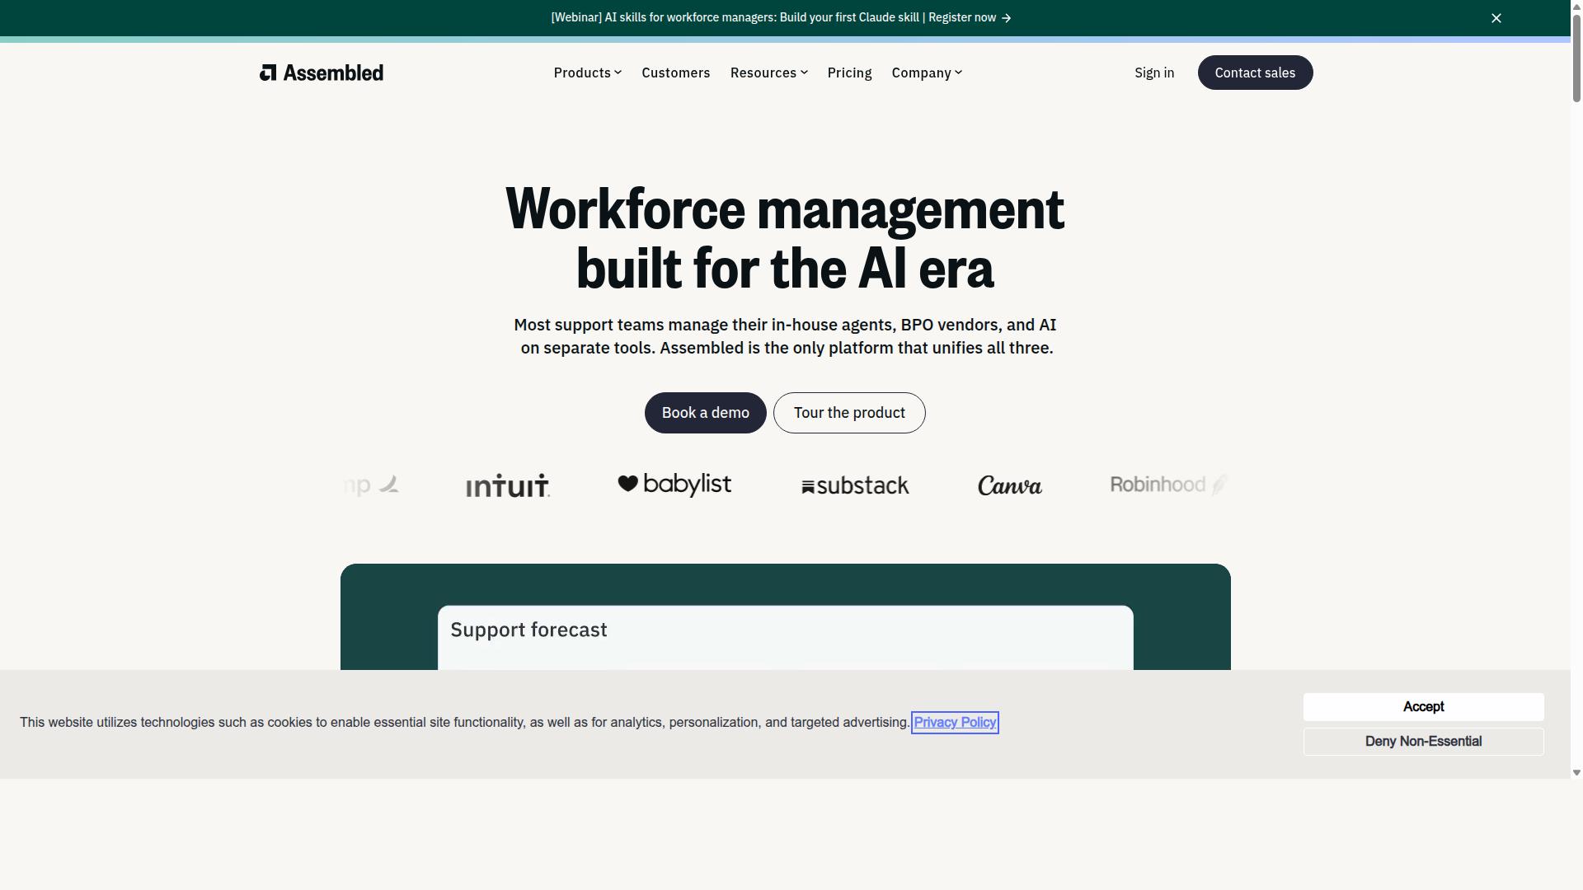Open the webinar Register now banner link

pyautogui.click(x=781, y=17)
